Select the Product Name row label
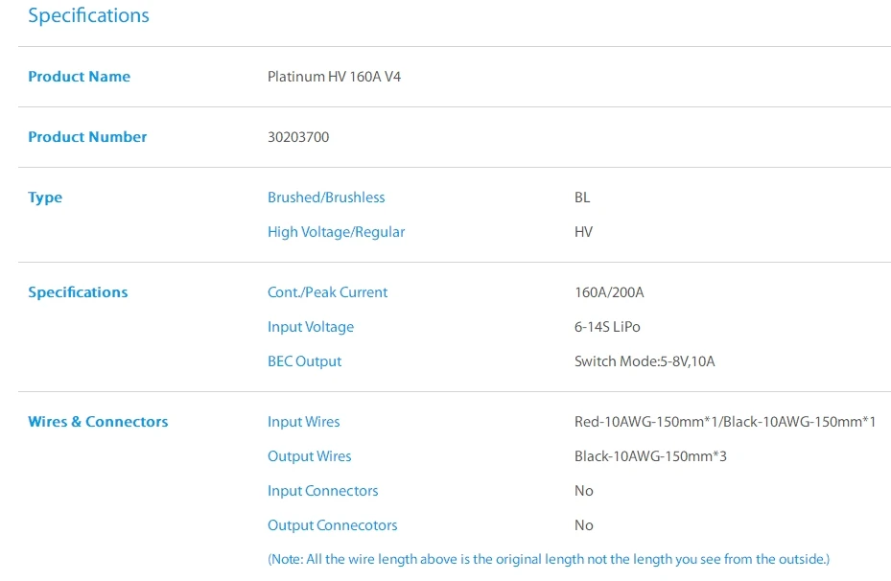This screenshot has width=891, height=581. [x=79, y=77]
